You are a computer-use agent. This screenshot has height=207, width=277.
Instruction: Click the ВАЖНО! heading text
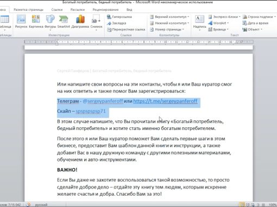click(x=67, y=170)
